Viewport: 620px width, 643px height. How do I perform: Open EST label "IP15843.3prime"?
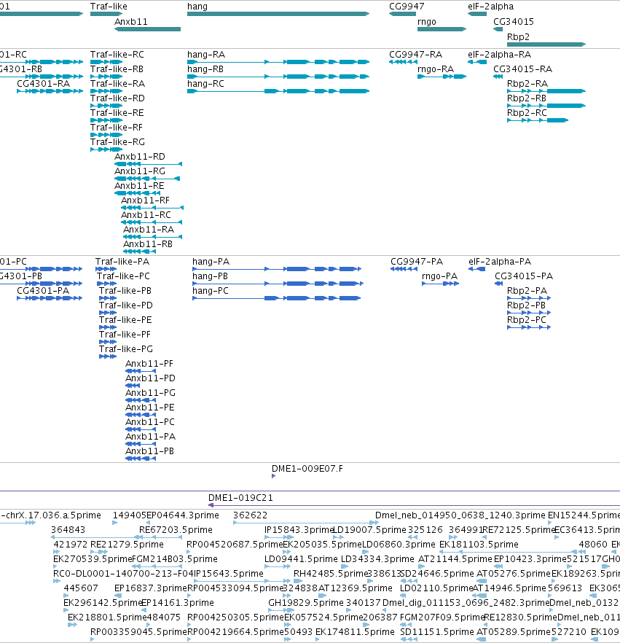point(299,530)
